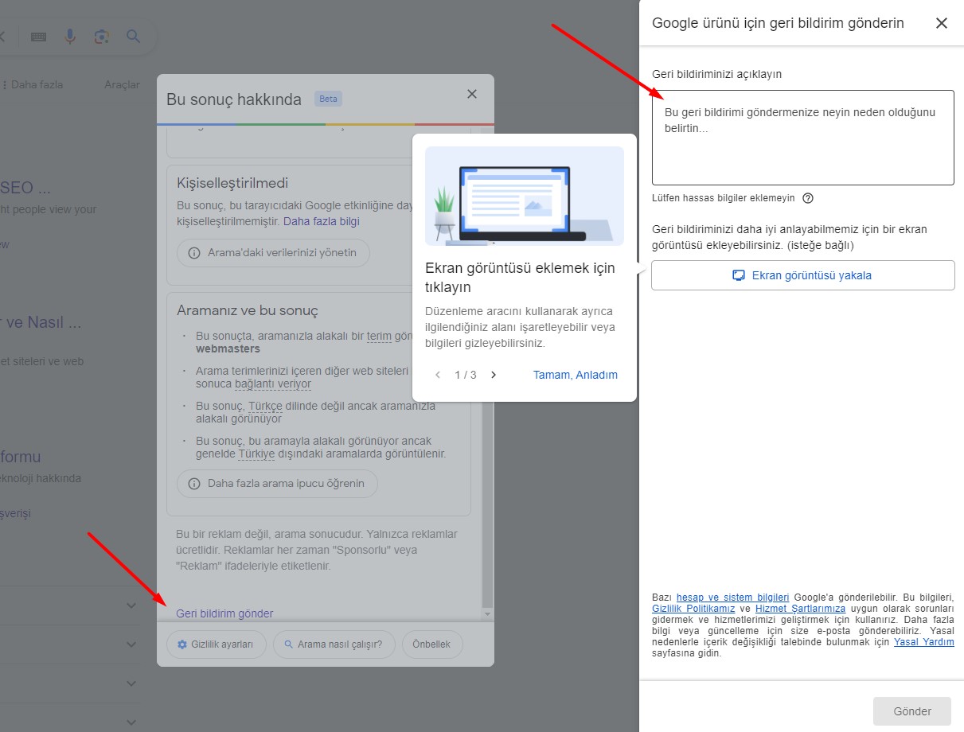Viewport: 964px width, 732px height.
Task: Click the 'Geri bildiriminizi açıklayın' label
Action: 716,74
